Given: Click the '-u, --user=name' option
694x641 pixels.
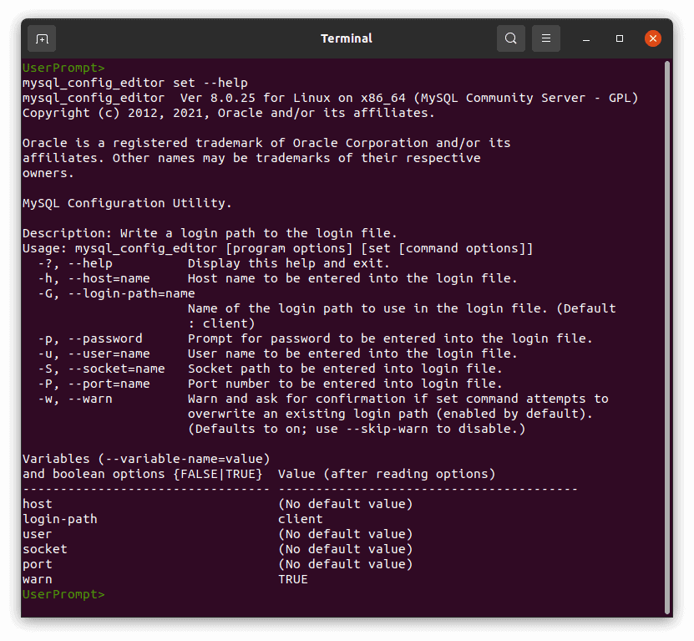Looking at the screenshot, I should point(94,354).
